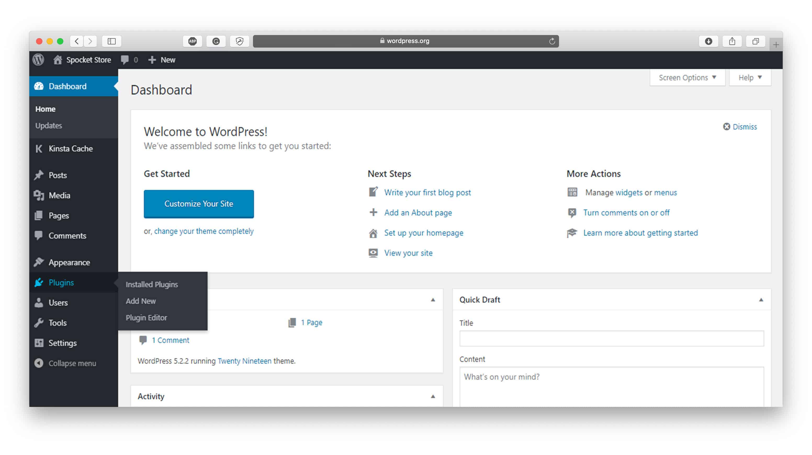Click Turn comments on or off

point(626,212)
